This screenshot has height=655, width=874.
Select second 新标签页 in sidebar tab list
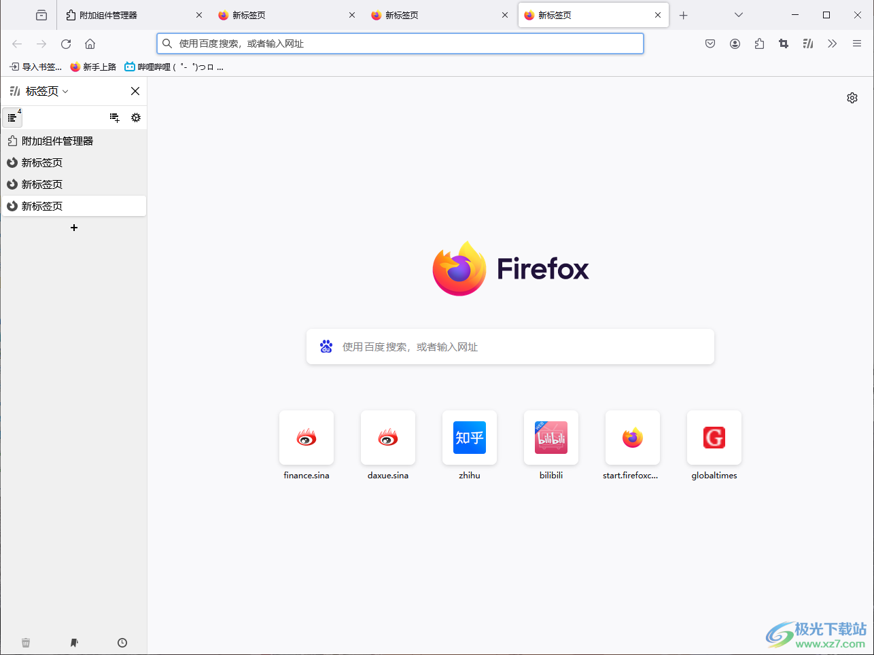[x=74, y=184]
